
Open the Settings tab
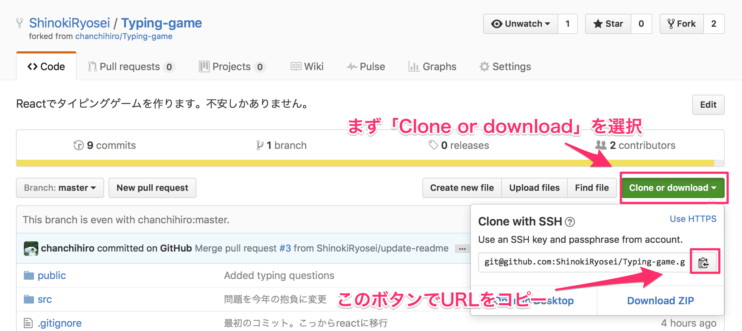(x=505, y=67)
